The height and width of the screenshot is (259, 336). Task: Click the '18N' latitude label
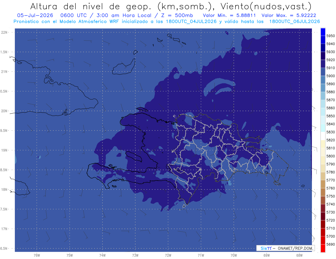tap(5, 189)
